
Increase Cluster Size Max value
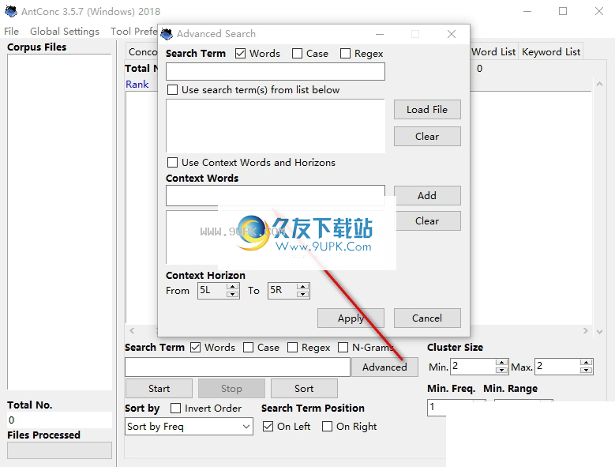586,363
